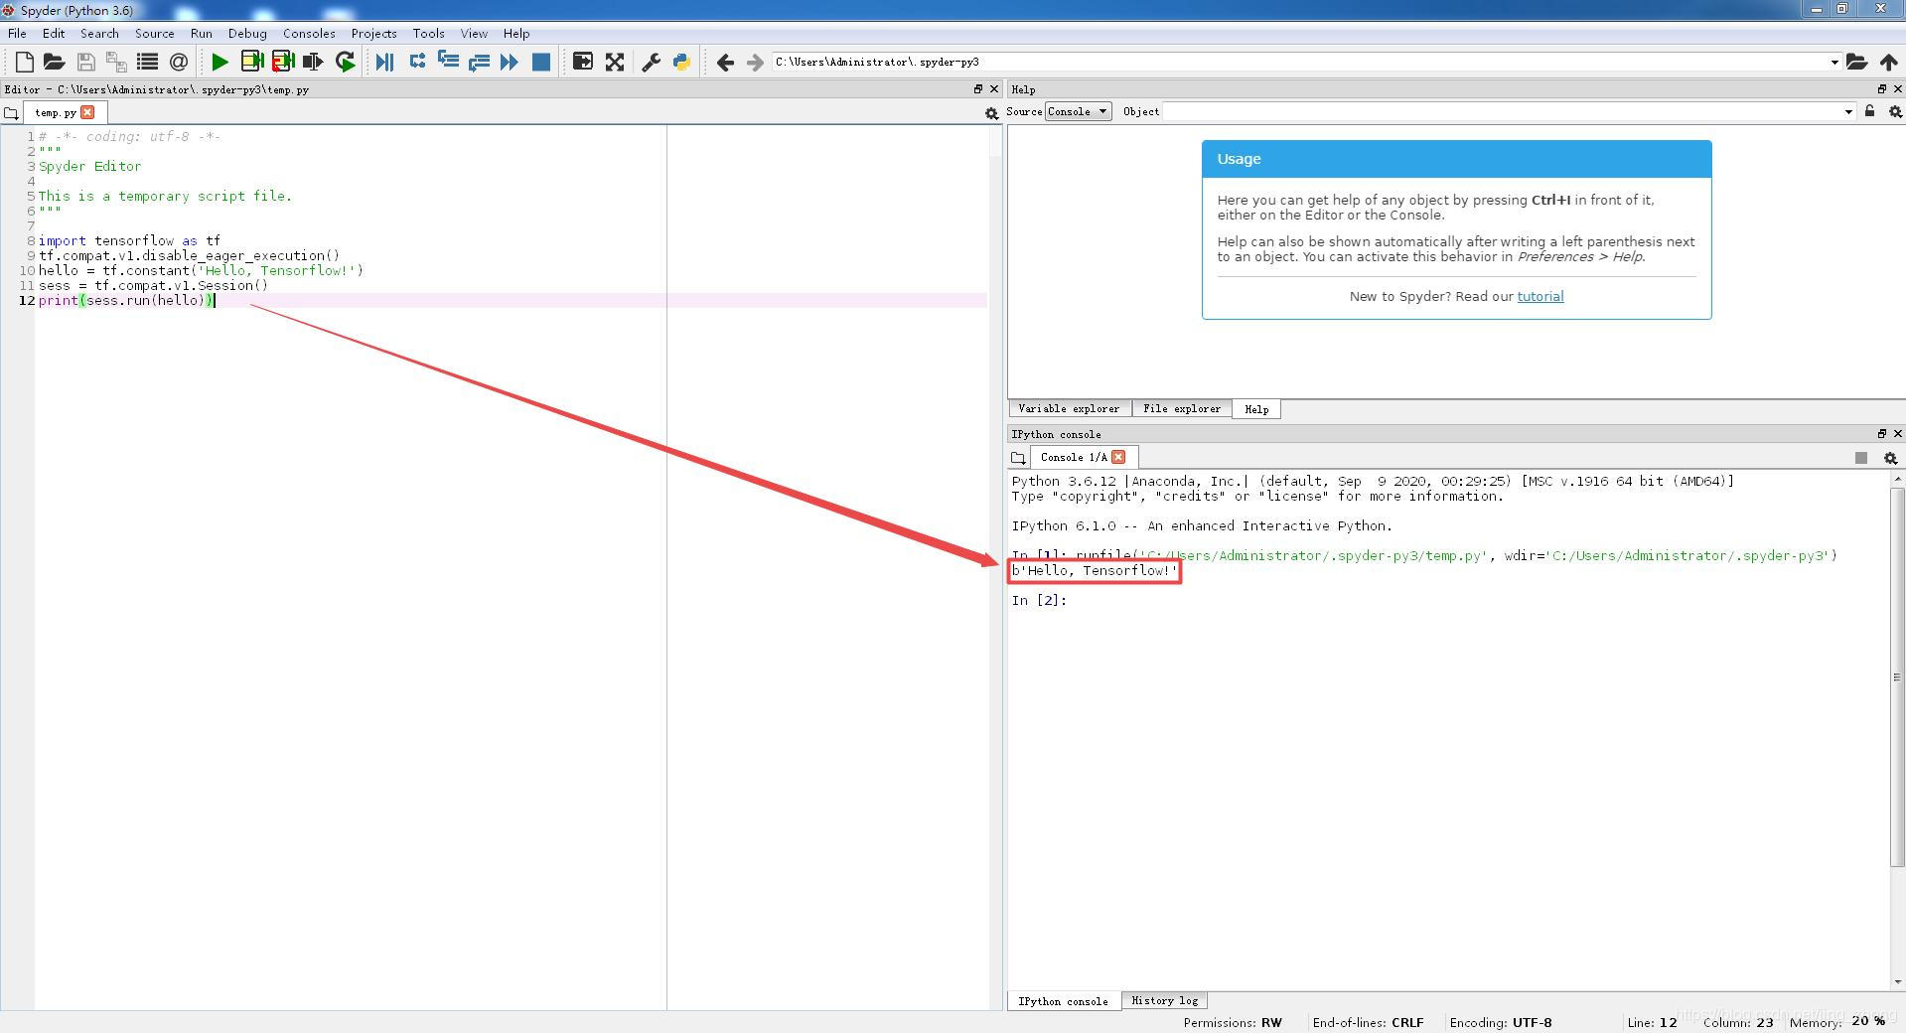Run the current cell icon

[251, 62]
